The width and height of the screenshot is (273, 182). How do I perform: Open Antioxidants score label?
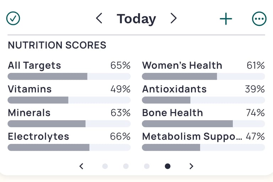tap(174, 89)
